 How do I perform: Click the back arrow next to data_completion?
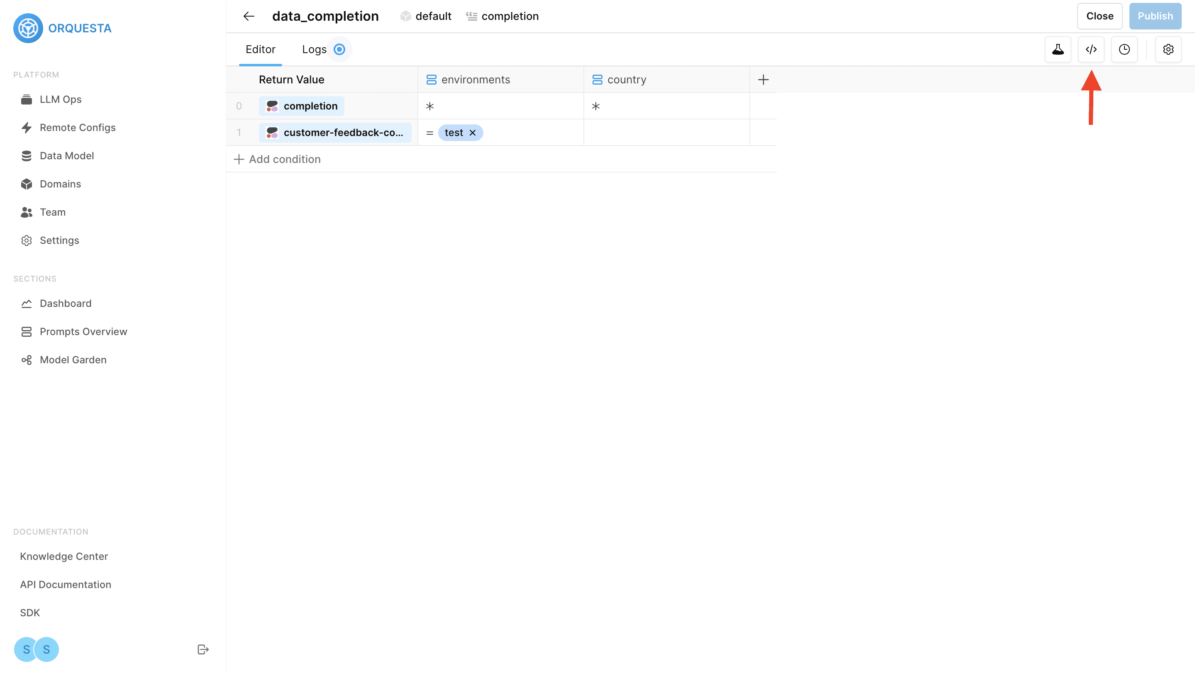(249, 16)
